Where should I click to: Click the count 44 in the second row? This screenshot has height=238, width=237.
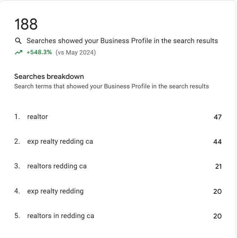[x=217, y=142]
